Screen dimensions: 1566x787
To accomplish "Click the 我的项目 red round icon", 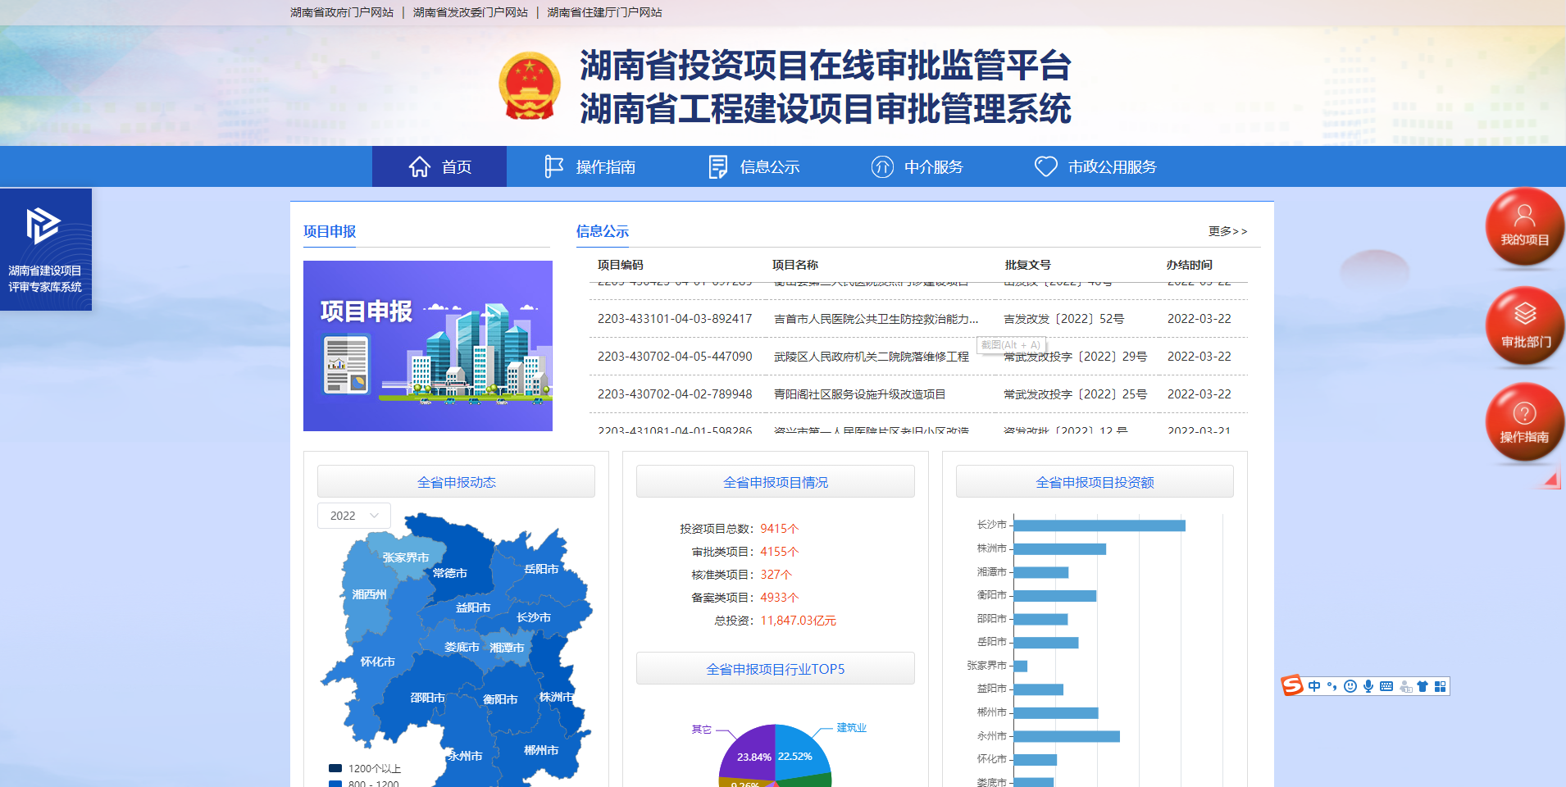I will pyautogui.click(x=1524, y=226).
